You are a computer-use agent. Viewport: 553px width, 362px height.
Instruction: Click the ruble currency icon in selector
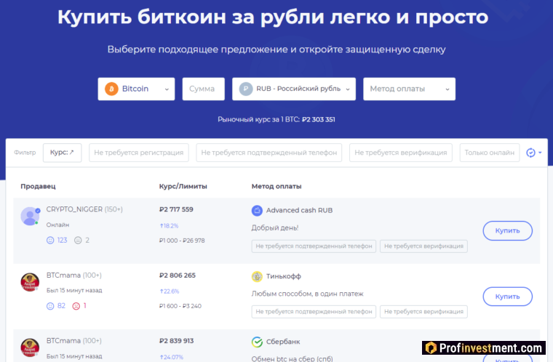246,89
